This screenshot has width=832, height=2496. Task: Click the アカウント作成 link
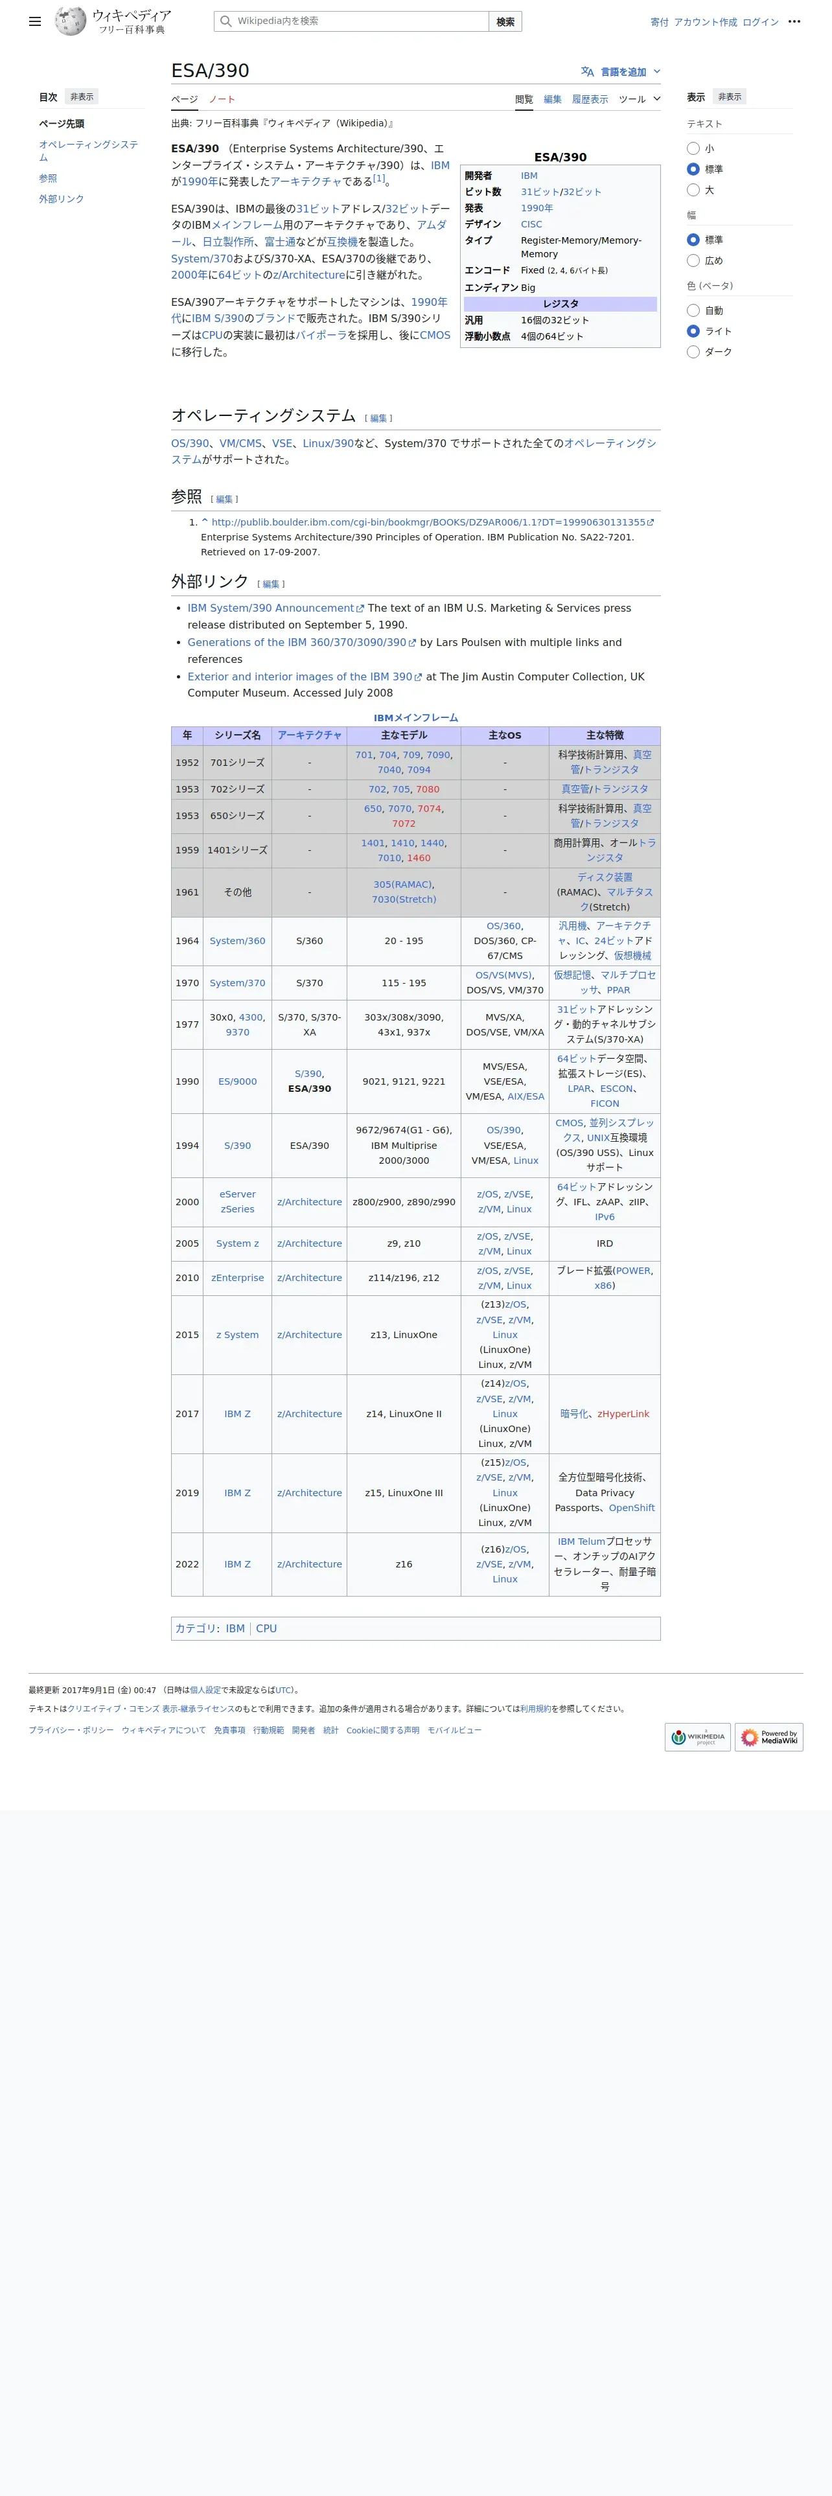pyautogui.click(x=705, y=22)
